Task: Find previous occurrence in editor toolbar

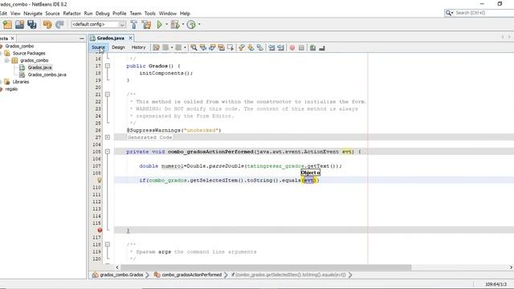Action: tap(203, 48)
